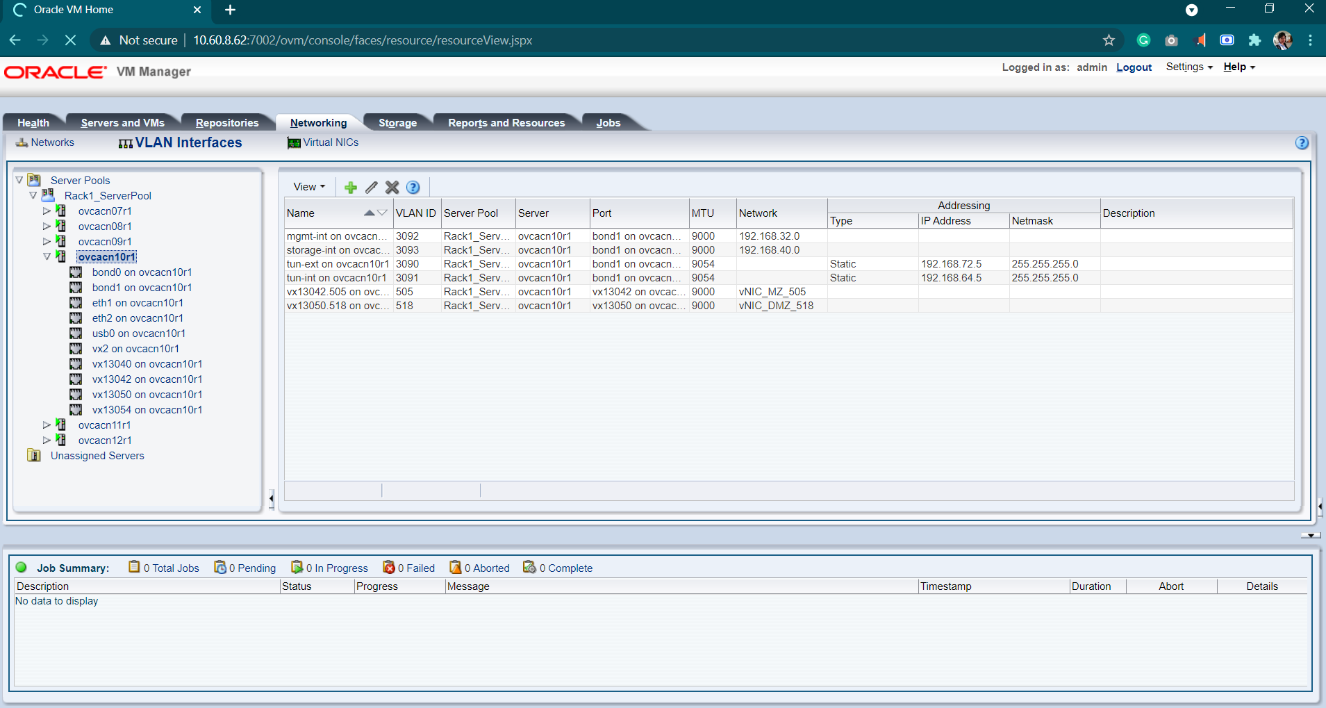This screenshot has width=1326, height=708.
Task: Open the View dropdown menu
Action: [309, 187]
